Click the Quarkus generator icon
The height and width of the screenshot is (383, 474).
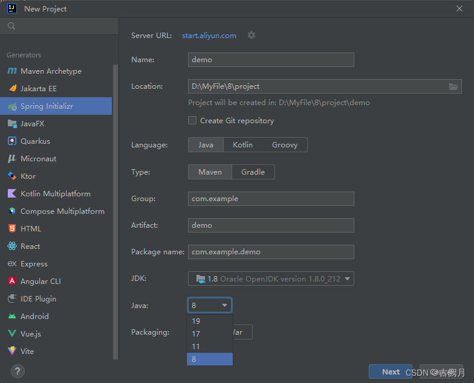coord(12,141)
